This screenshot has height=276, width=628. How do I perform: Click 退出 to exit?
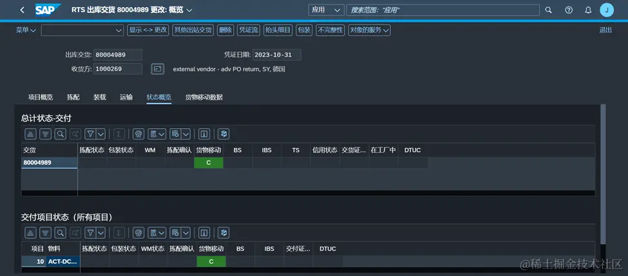605,30
